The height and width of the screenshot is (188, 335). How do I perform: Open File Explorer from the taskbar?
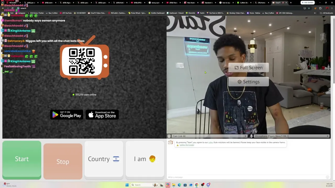coord(173,185)
